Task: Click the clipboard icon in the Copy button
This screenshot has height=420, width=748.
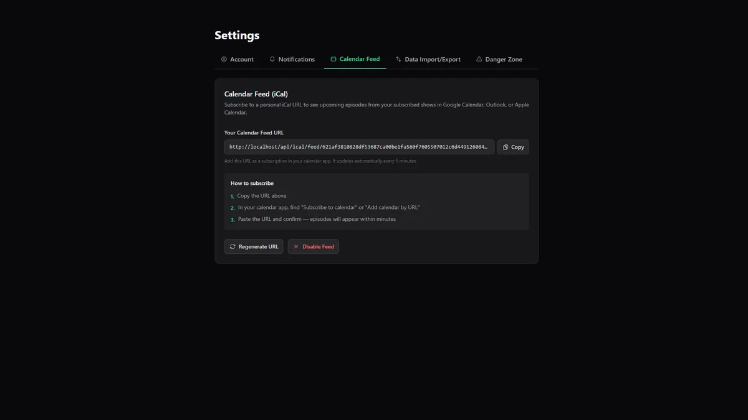Action: point(506,147)
